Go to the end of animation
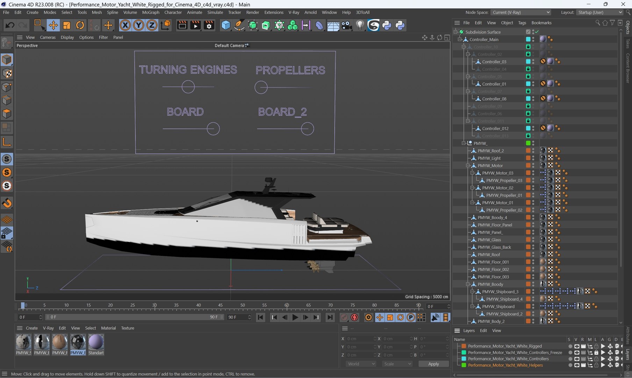The image size is (632, 378). pos(330,317)
